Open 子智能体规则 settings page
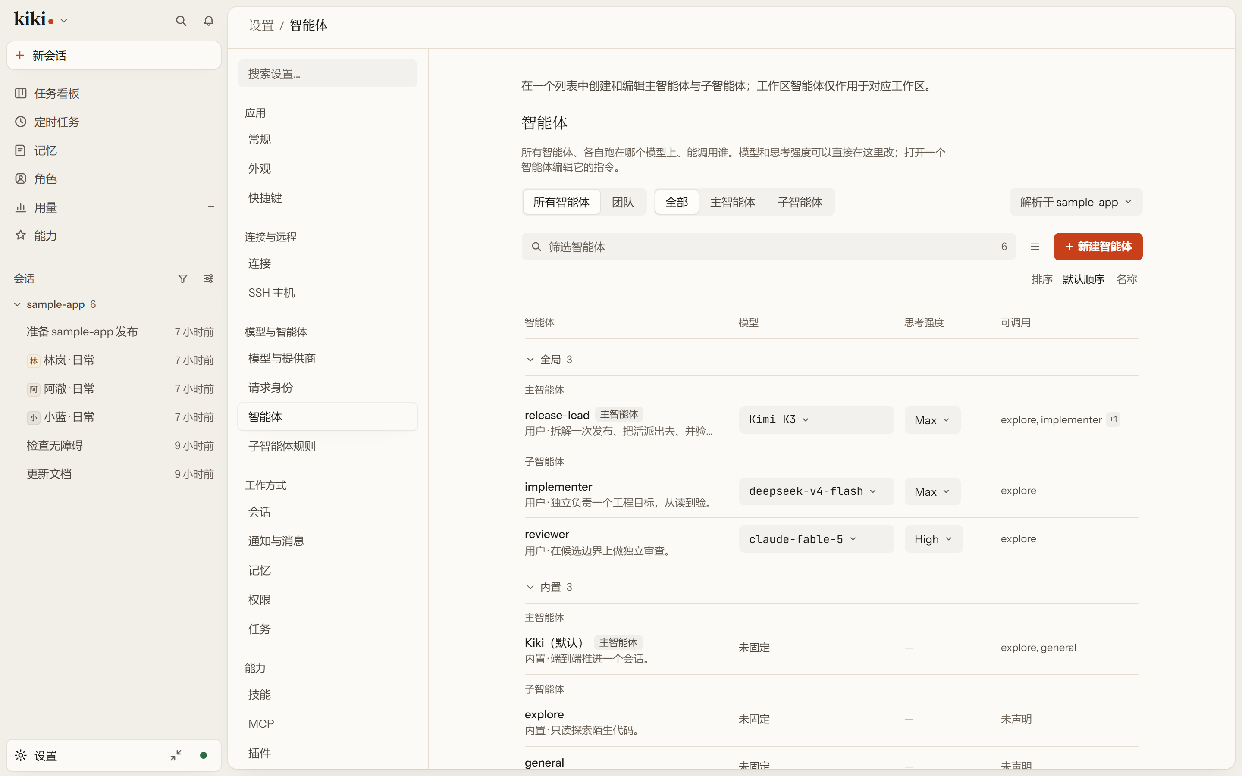Viewport: 1242px width, 776px height. 327,446
